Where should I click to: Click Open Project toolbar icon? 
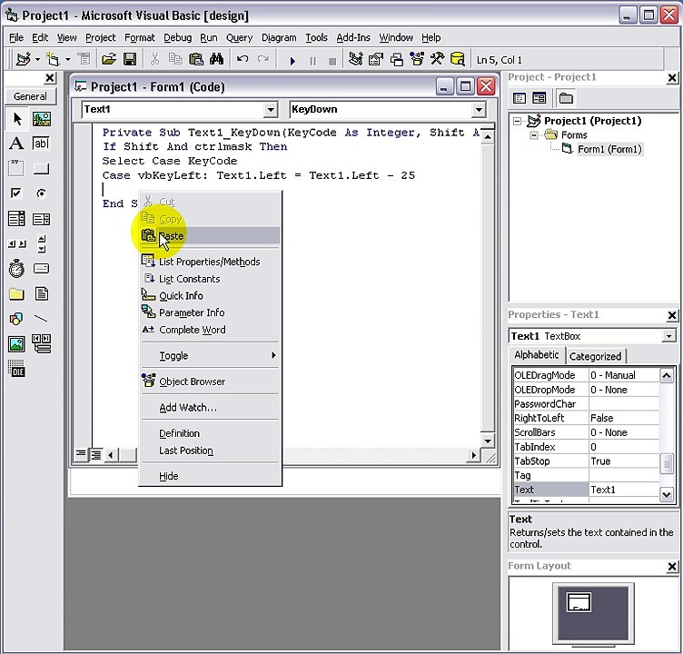click(109, 59)
